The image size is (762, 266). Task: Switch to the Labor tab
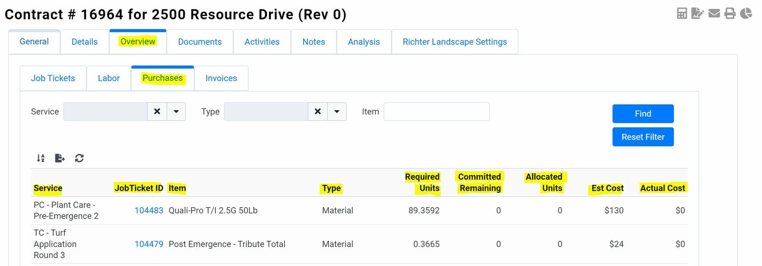coord(109,78)
